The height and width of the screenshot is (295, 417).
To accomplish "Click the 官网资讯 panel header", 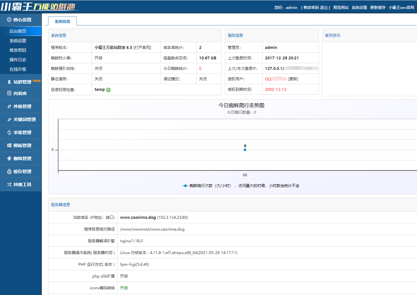I will 333,36.
